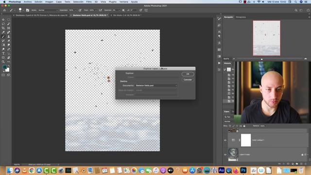The height and width of the screenshot is (175, 311).
Task: Select the Eyedropper tool
Action: pos(3,33)
